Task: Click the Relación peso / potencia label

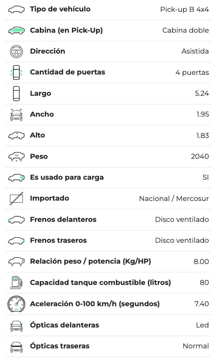Action: 90,261
